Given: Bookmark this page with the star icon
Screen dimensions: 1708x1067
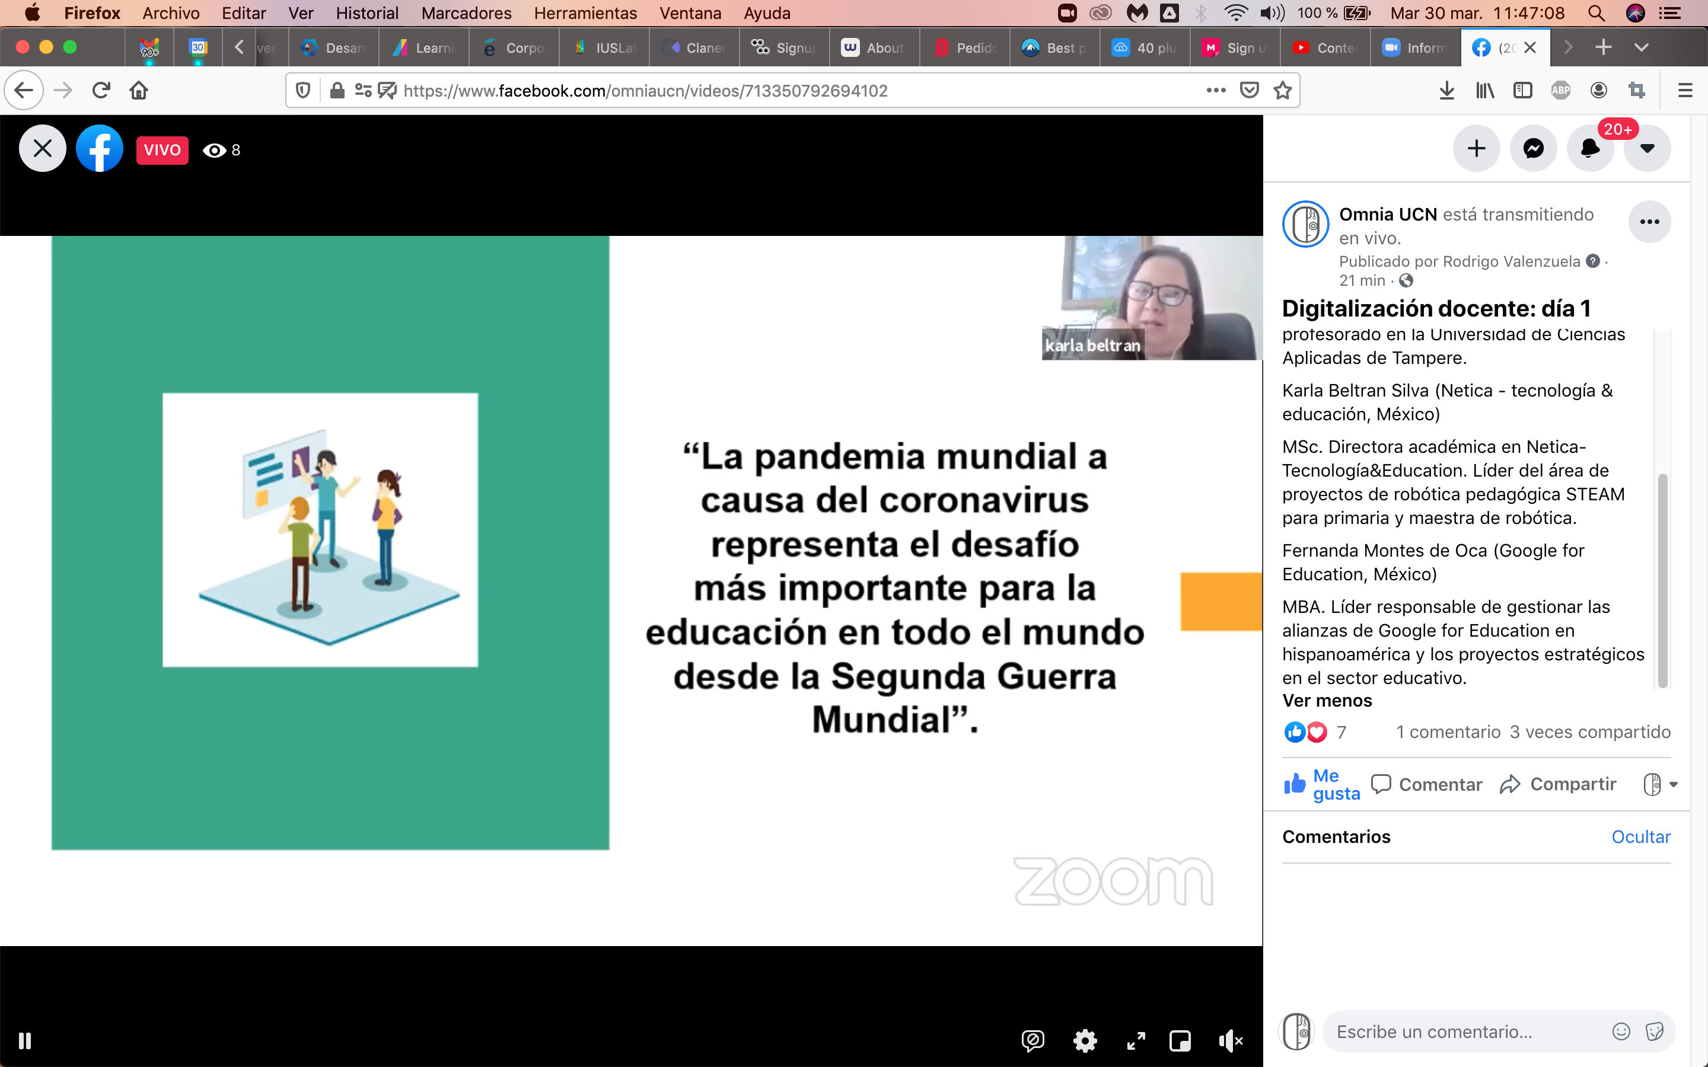Looking at the screenshot, I should pos(1282,90).
